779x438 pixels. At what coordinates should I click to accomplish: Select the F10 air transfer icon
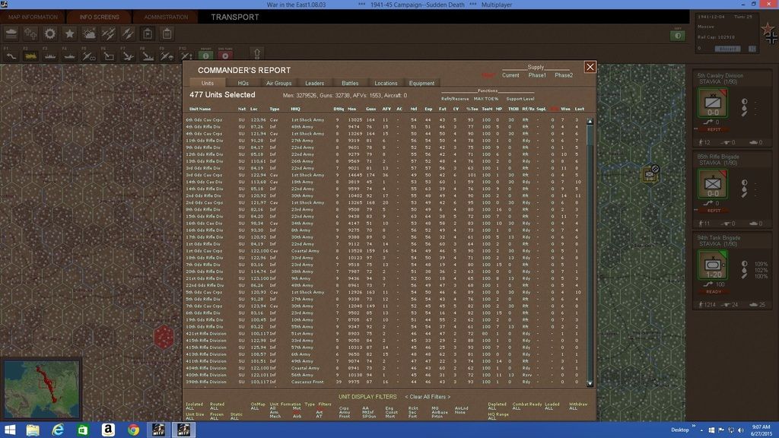coord(186,56)
